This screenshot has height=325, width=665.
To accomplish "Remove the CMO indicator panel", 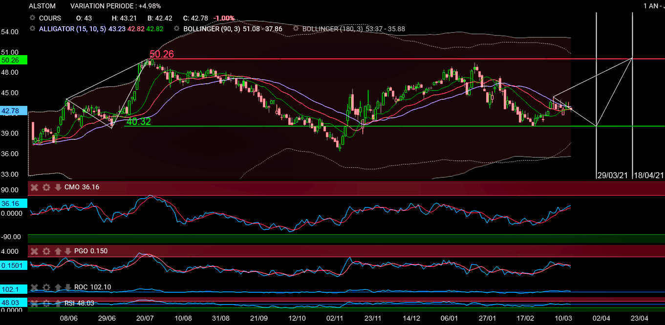I will pos(35,187).
